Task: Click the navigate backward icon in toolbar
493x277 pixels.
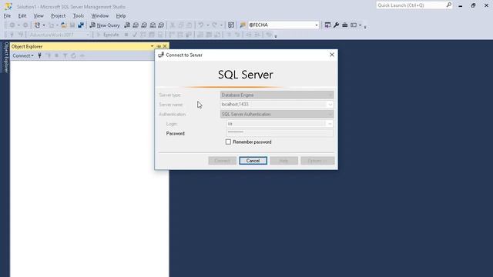Action: [12, 25]
